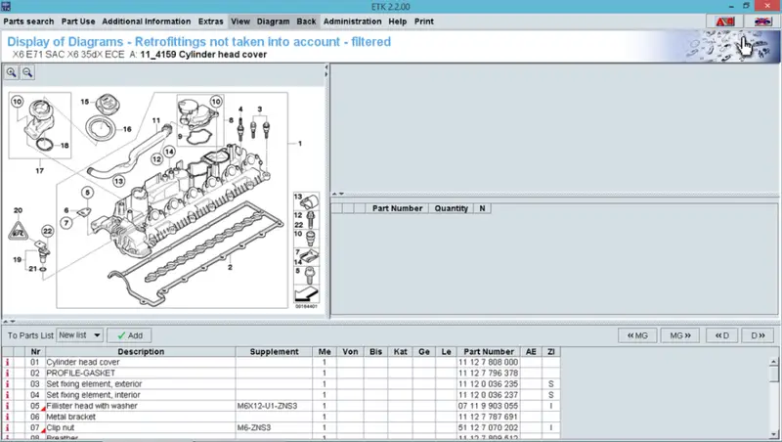Select supplement M6X12-U1-ZNS3

(267, 406)
